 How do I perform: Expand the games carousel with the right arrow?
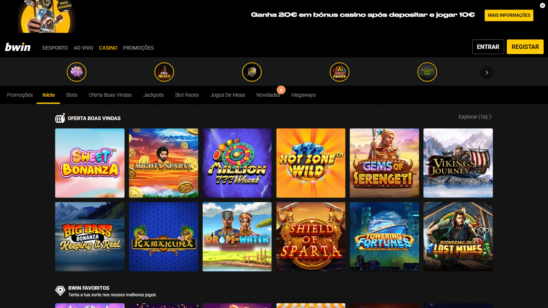486,72
